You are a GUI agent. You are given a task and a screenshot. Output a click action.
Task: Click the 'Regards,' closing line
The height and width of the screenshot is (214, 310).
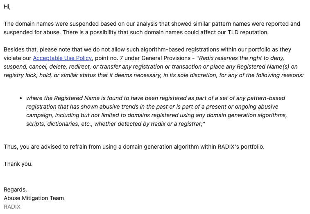pos(15,189)
